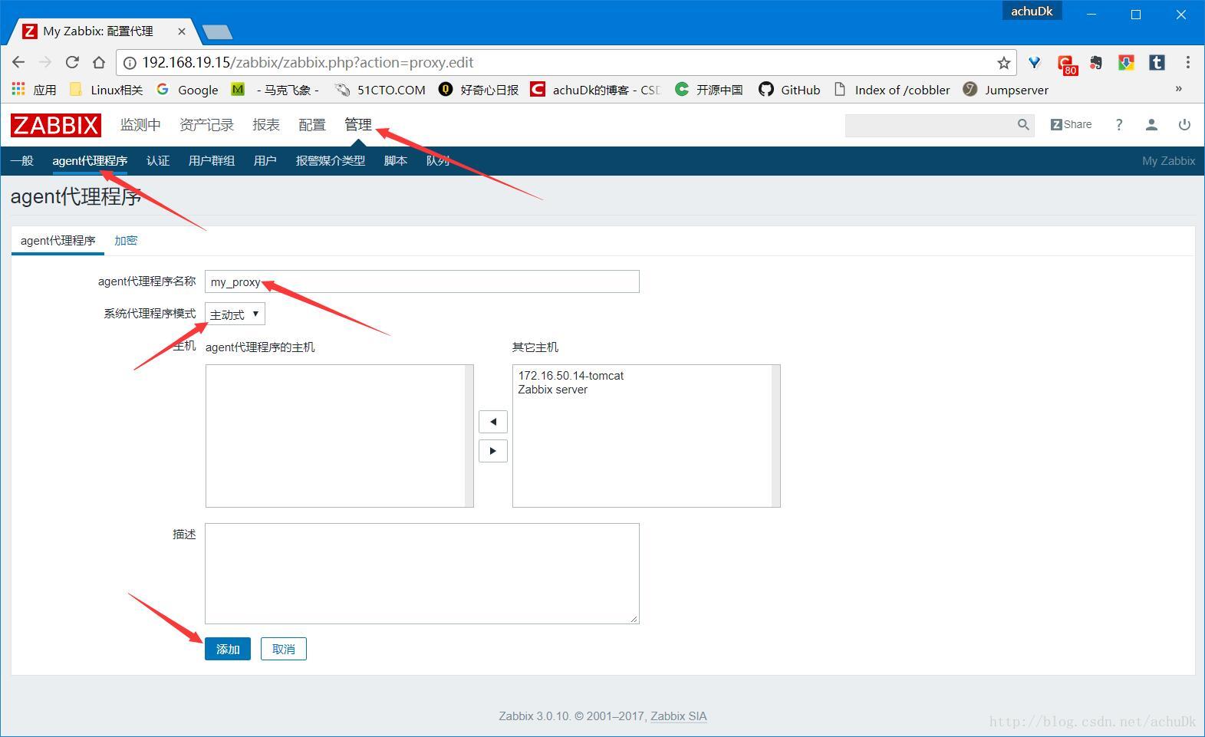The width and height of the screenshot is (1205, 737).
Task: Open browser home page
Action: click(x=99, y=62)
